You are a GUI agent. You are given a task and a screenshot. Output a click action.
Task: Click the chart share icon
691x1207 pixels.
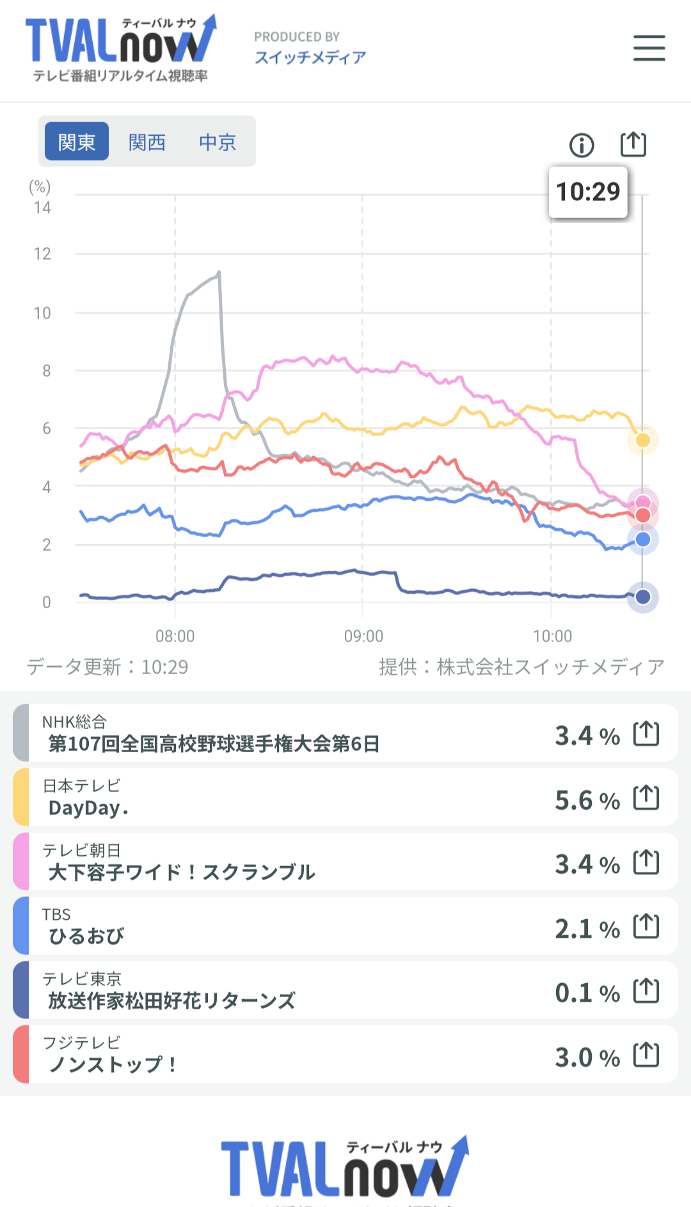633,144
